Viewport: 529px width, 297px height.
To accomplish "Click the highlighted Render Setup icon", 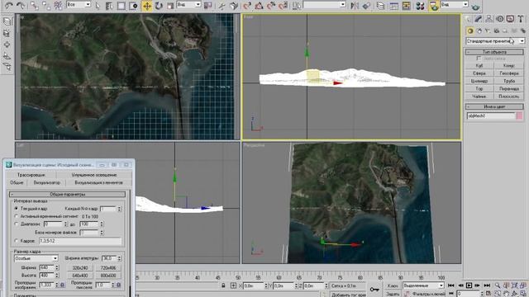I will point(434,6).
